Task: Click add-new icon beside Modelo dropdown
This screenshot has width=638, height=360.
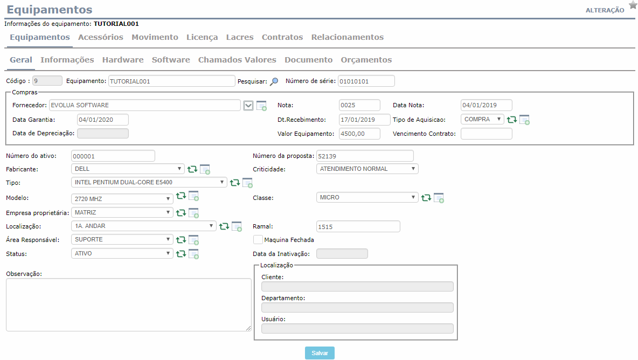Action: pos(194,196)
